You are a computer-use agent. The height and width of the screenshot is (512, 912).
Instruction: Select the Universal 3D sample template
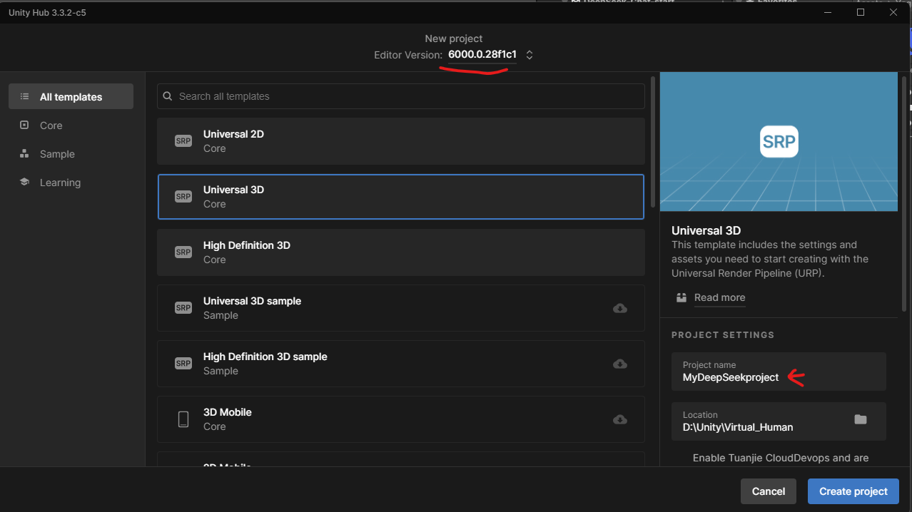400,308
